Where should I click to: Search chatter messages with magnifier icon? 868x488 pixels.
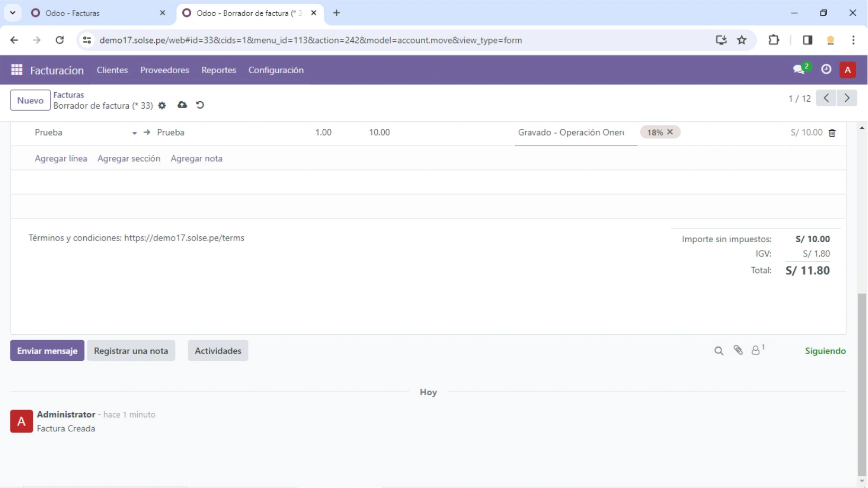tap(719, 351)
